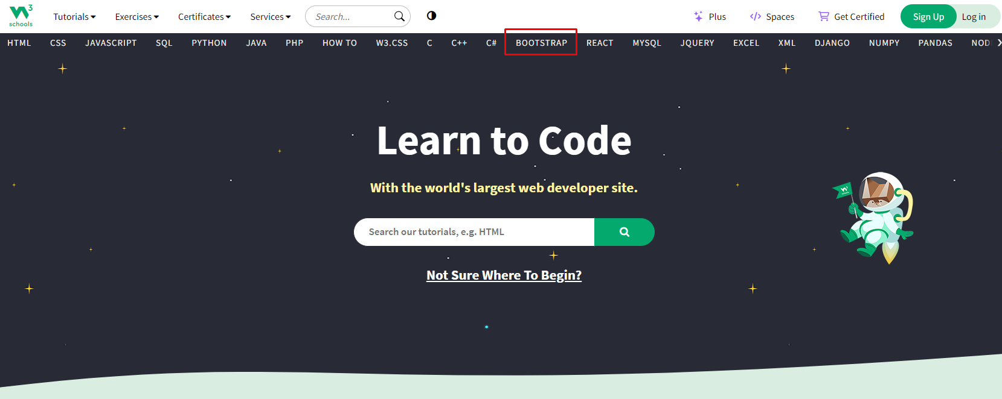Open the HTML tutorial tab
The width and height of the screenshot is (1002, 399).
(19, 43)
